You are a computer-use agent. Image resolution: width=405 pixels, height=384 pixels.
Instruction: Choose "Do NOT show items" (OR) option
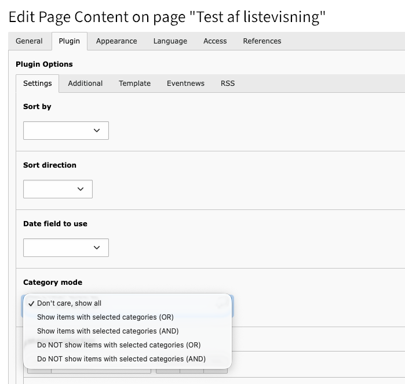(119, 345)
